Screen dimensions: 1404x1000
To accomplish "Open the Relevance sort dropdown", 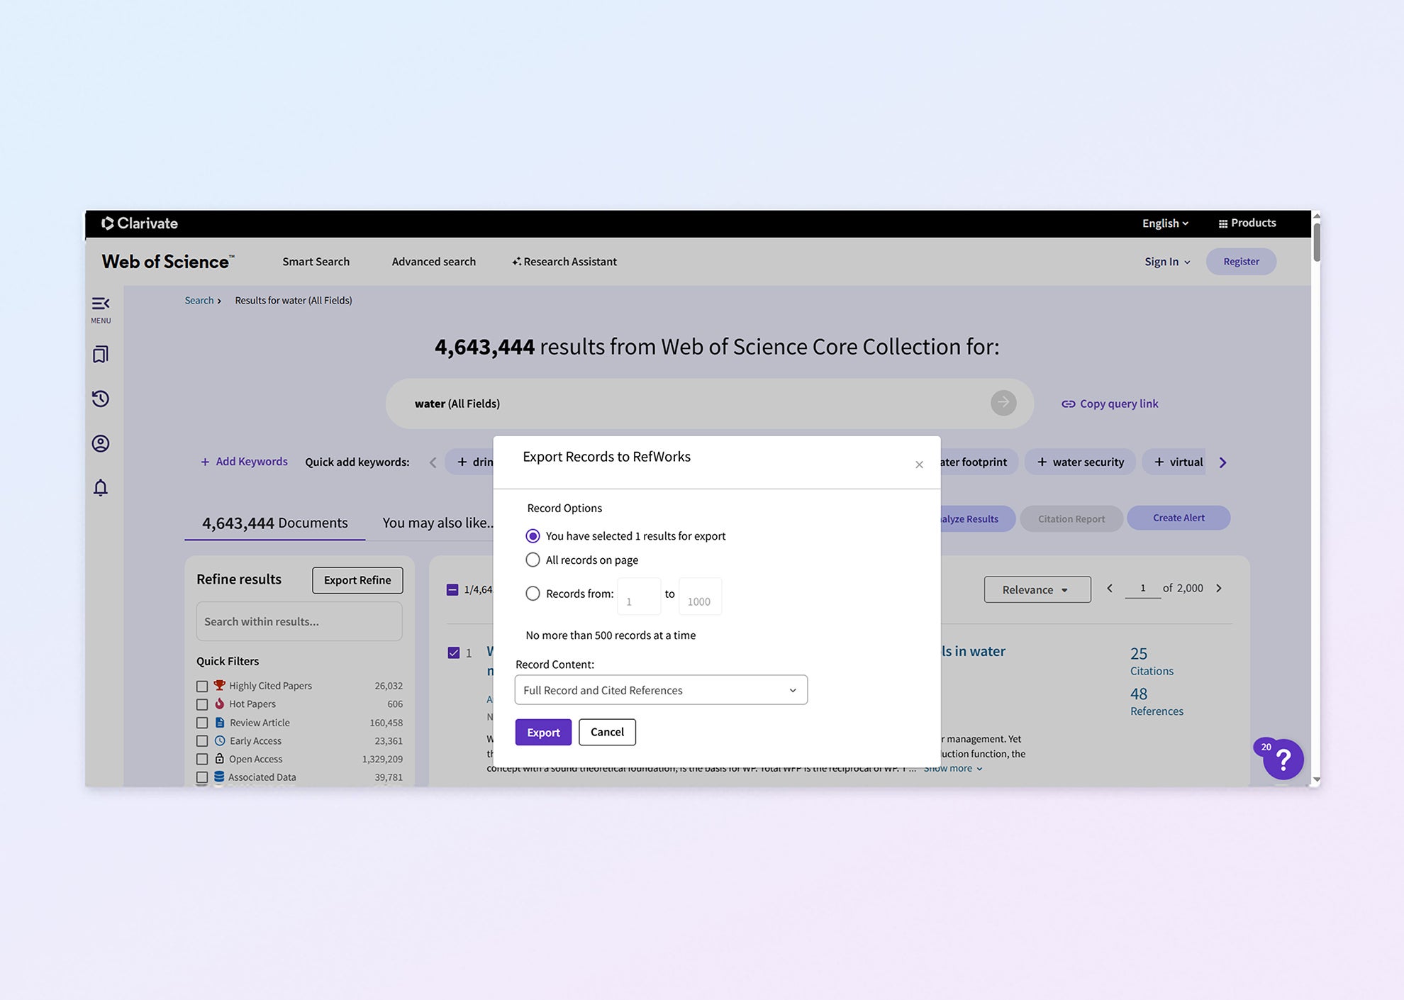I will click(1037, 589).
